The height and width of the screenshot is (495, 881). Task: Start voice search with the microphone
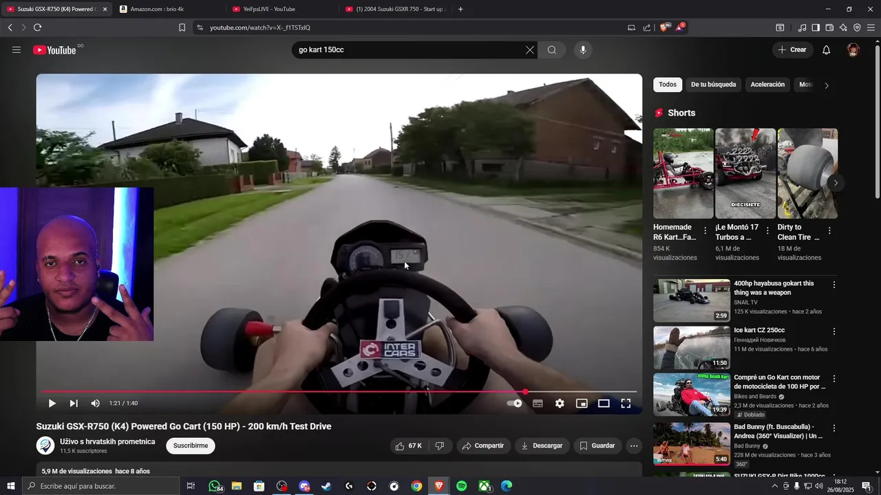(x=583, y=49)
